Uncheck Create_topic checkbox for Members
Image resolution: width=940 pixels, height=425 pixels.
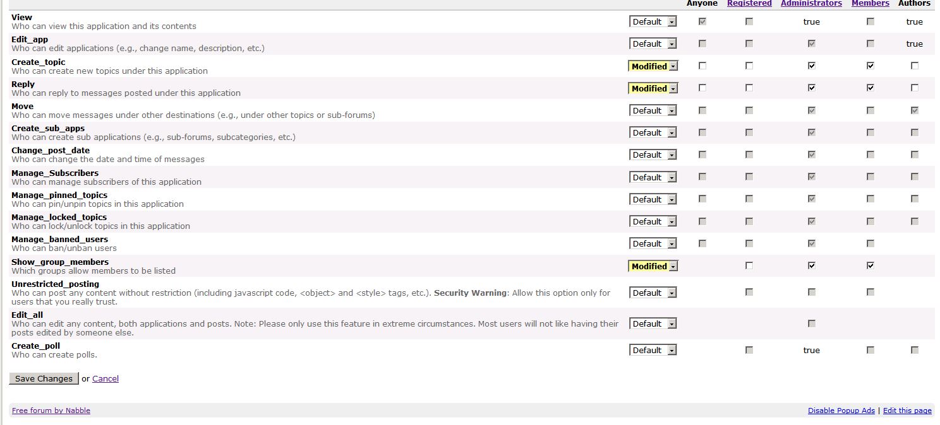point(871,66)
